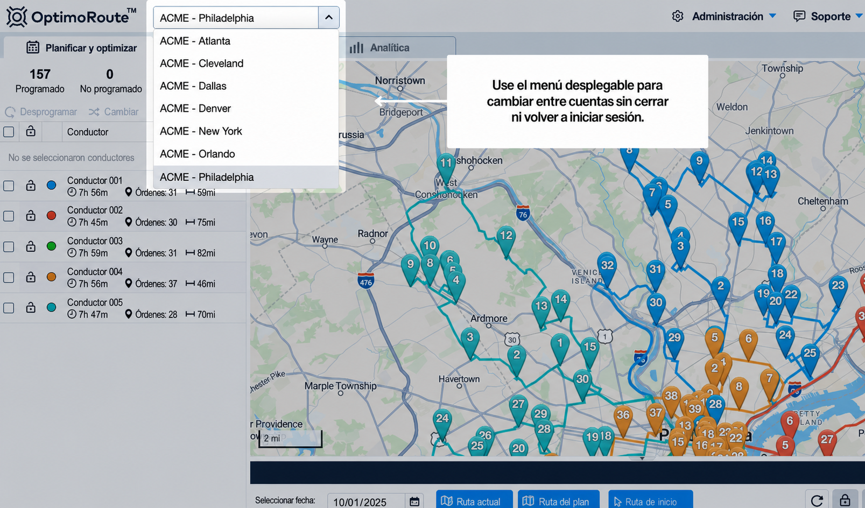This screenshot has width=865, height=508.
Task: Choose ACME - Cleveland from the account list
Action: pyautogui.click(x=246, y=63)
